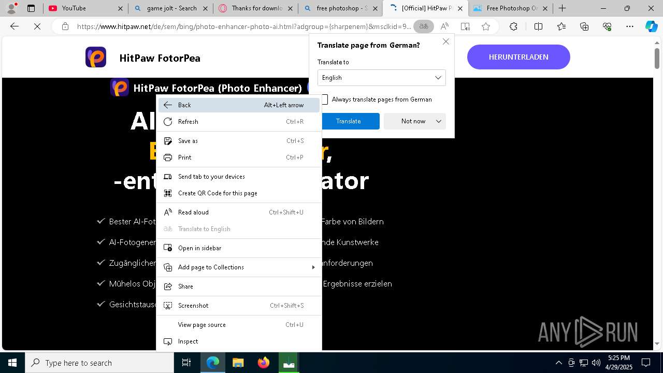Image resolution: width=663 pixels, height=373 pixels.
Task: Click the volume icon in system tray
Action: click(x=596, y=363)
